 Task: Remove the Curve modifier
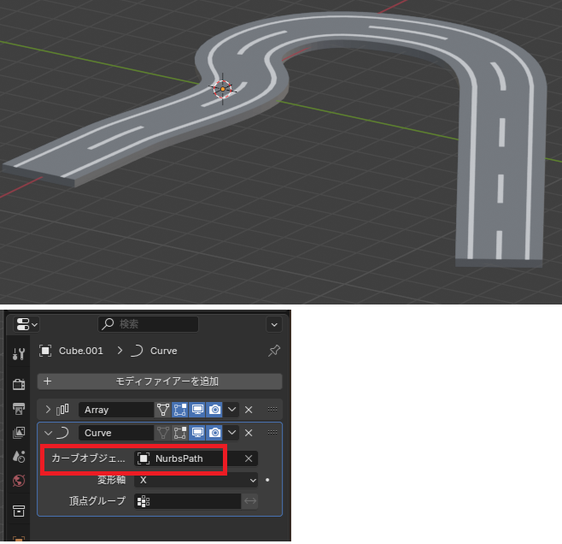(x=249, y=433)
